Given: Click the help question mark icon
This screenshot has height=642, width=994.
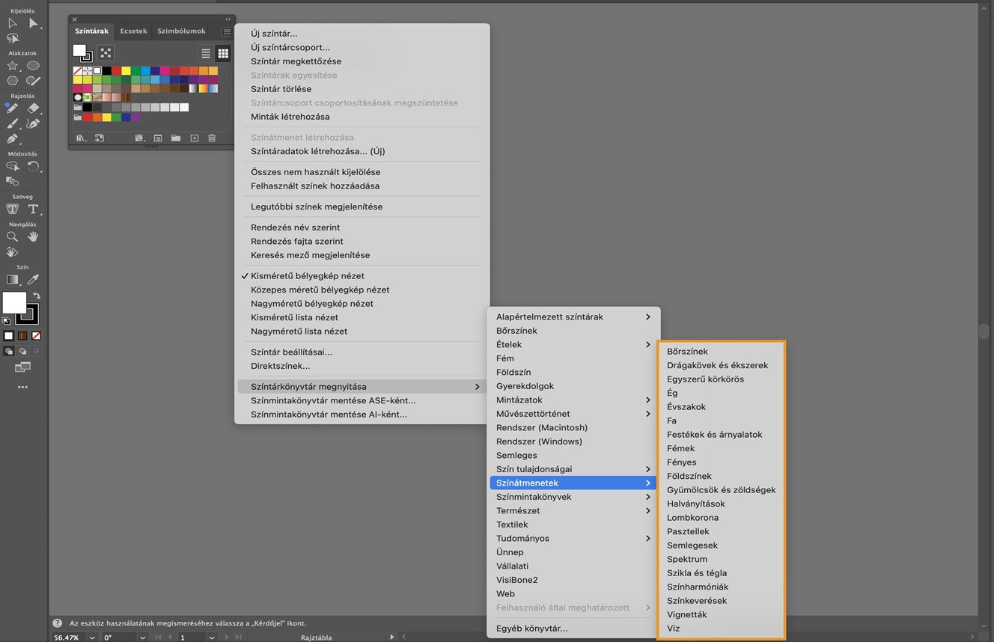Looking at the screenshot, I should point(57,623).
